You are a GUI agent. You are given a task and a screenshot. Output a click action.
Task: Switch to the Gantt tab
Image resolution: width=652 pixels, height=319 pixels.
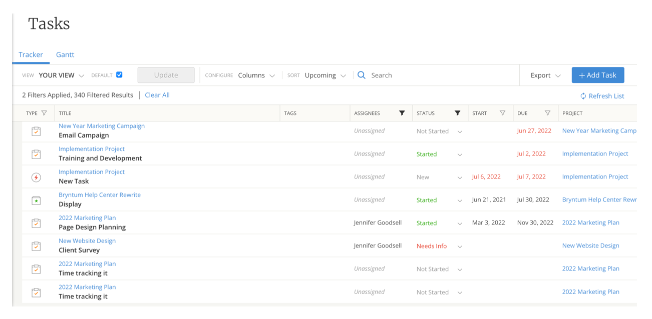(x=65, y=54)
